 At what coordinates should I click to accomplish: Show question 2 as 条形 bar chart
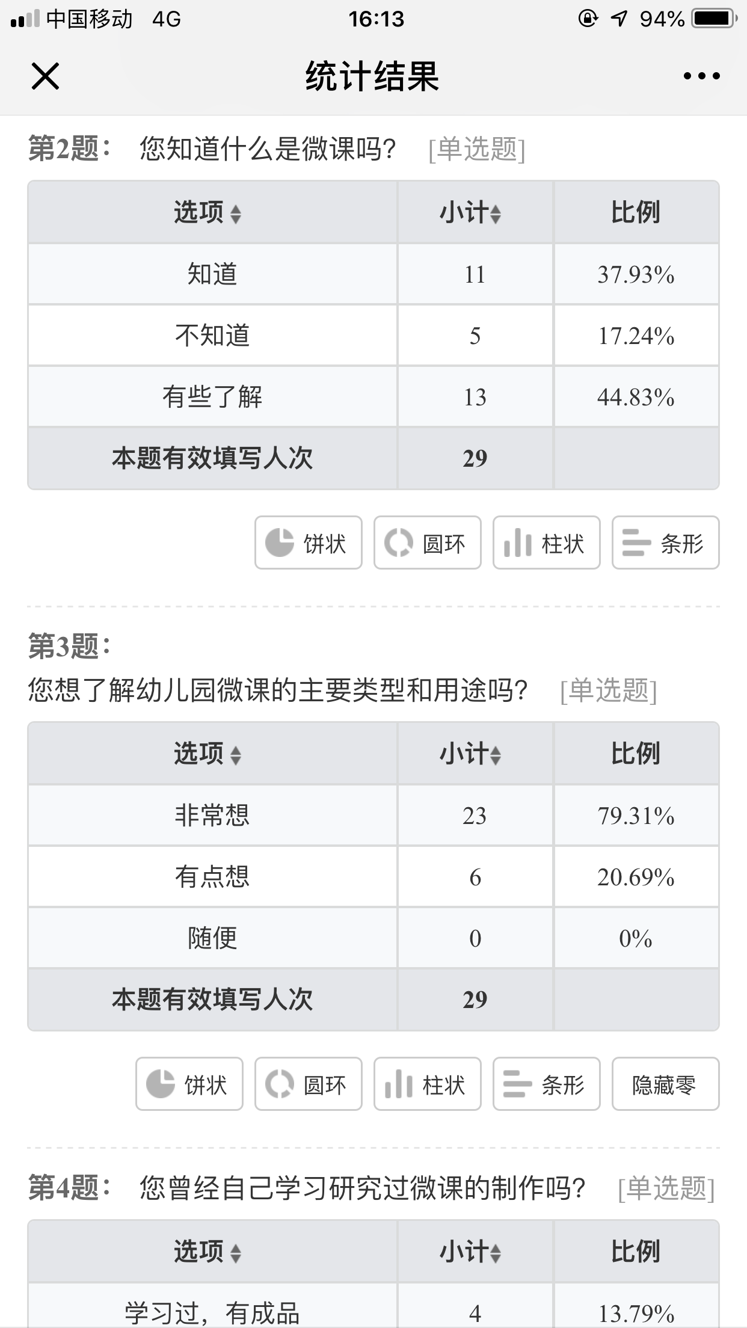click(665, 543)
